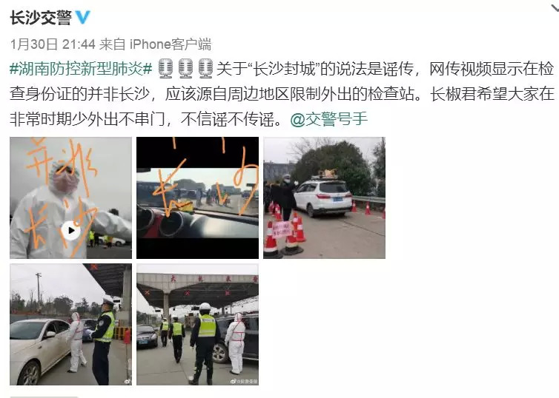Open thumbnail of dashboard view video frame
559x398 pixels.
[197, 198]
